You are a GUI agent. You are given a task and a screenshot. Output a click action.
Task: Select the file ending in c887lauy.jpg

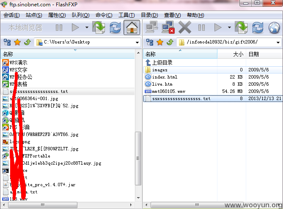coord(52,163)
